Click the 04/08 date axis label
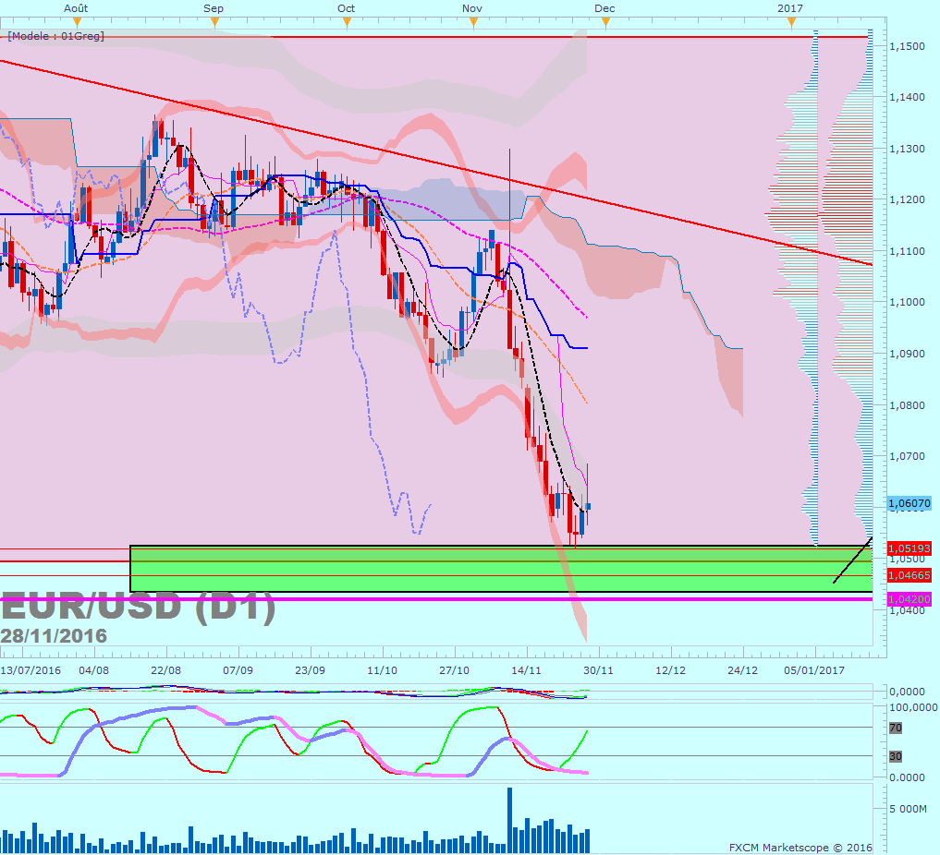This screenshot has width=940, height=855. point(94,670)
